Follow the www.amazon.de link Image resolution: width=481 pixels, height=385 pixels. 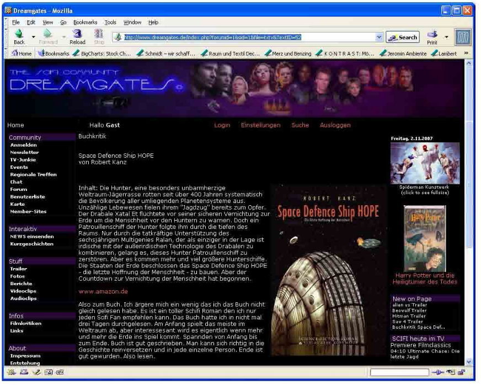point(103,291)
